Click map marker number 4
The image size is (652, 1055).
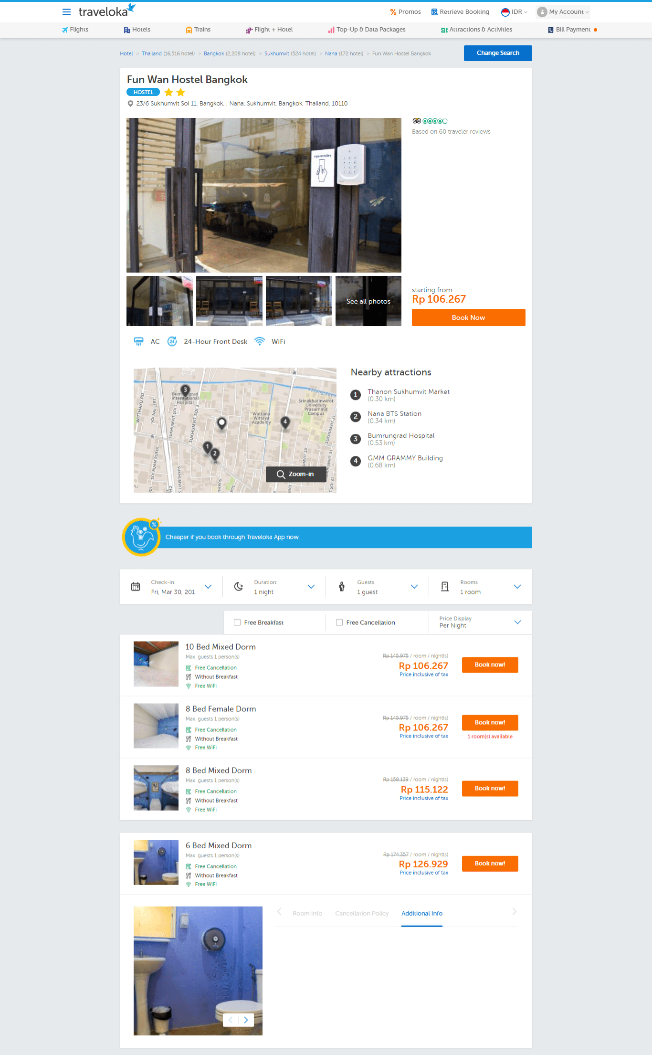[x=285, y=422]
